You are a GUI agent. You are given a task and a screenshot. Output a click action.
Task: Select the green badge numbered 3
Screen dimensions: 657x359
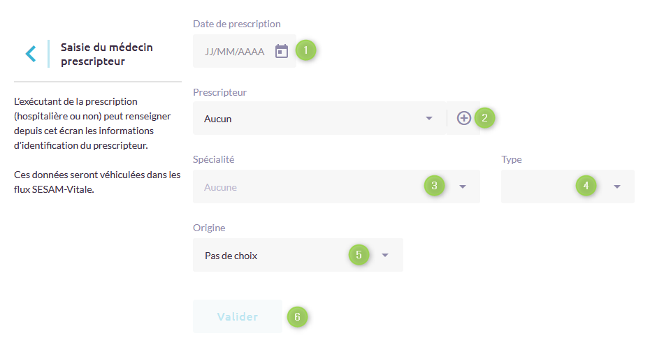(434, 186)
